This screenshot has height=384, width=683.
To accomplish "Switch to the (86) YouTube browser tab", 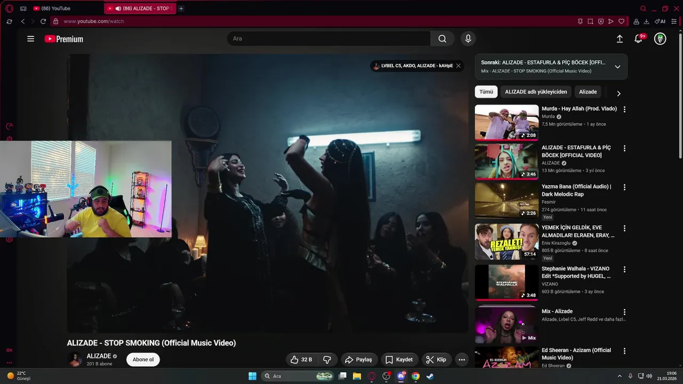I will [x=56, y=9].
